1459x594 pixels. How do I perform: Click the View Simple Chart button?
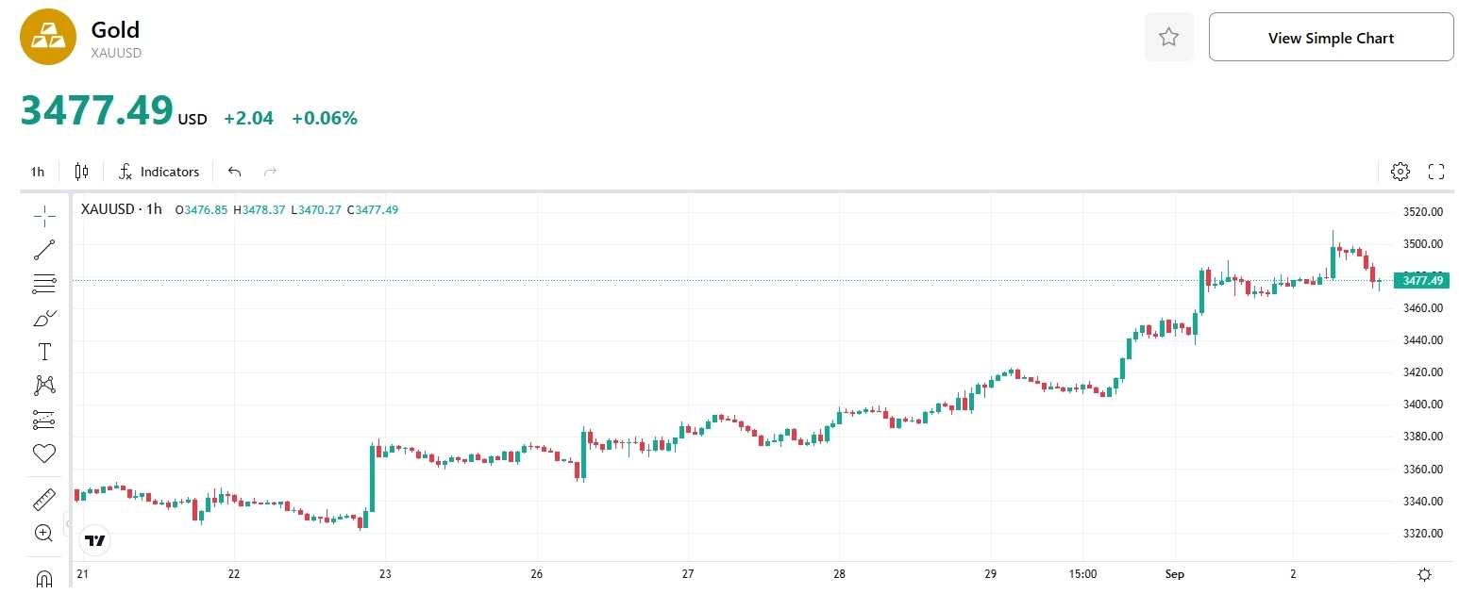point(1331,37)
